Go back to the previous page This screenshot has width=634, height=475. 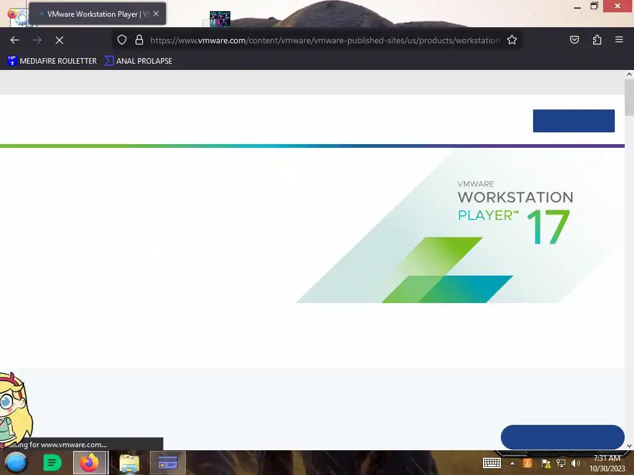click(x=15, y=40)
